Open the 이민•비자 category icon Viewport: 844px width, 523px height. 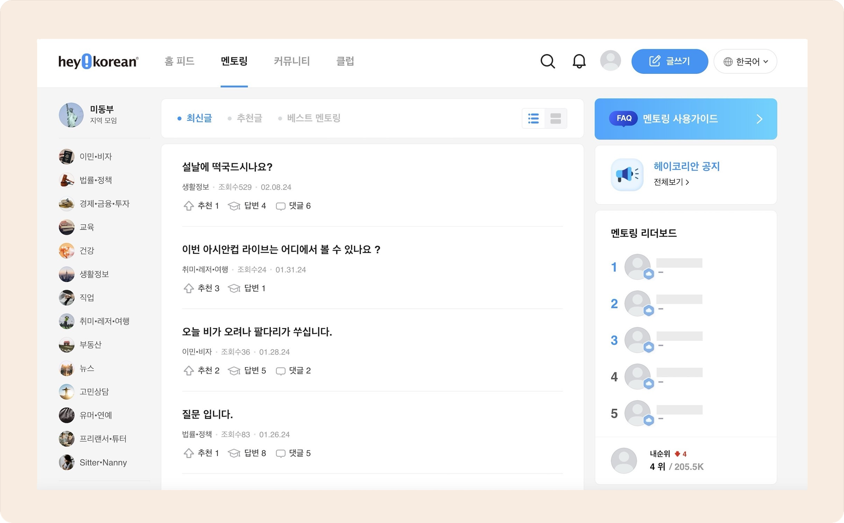click(67, 156)
